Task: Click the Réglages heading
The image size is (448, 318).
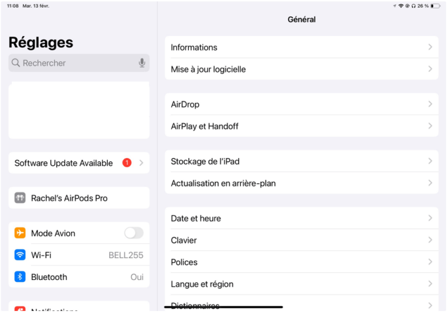Action: pyautogui.click(x=41, y=42)
